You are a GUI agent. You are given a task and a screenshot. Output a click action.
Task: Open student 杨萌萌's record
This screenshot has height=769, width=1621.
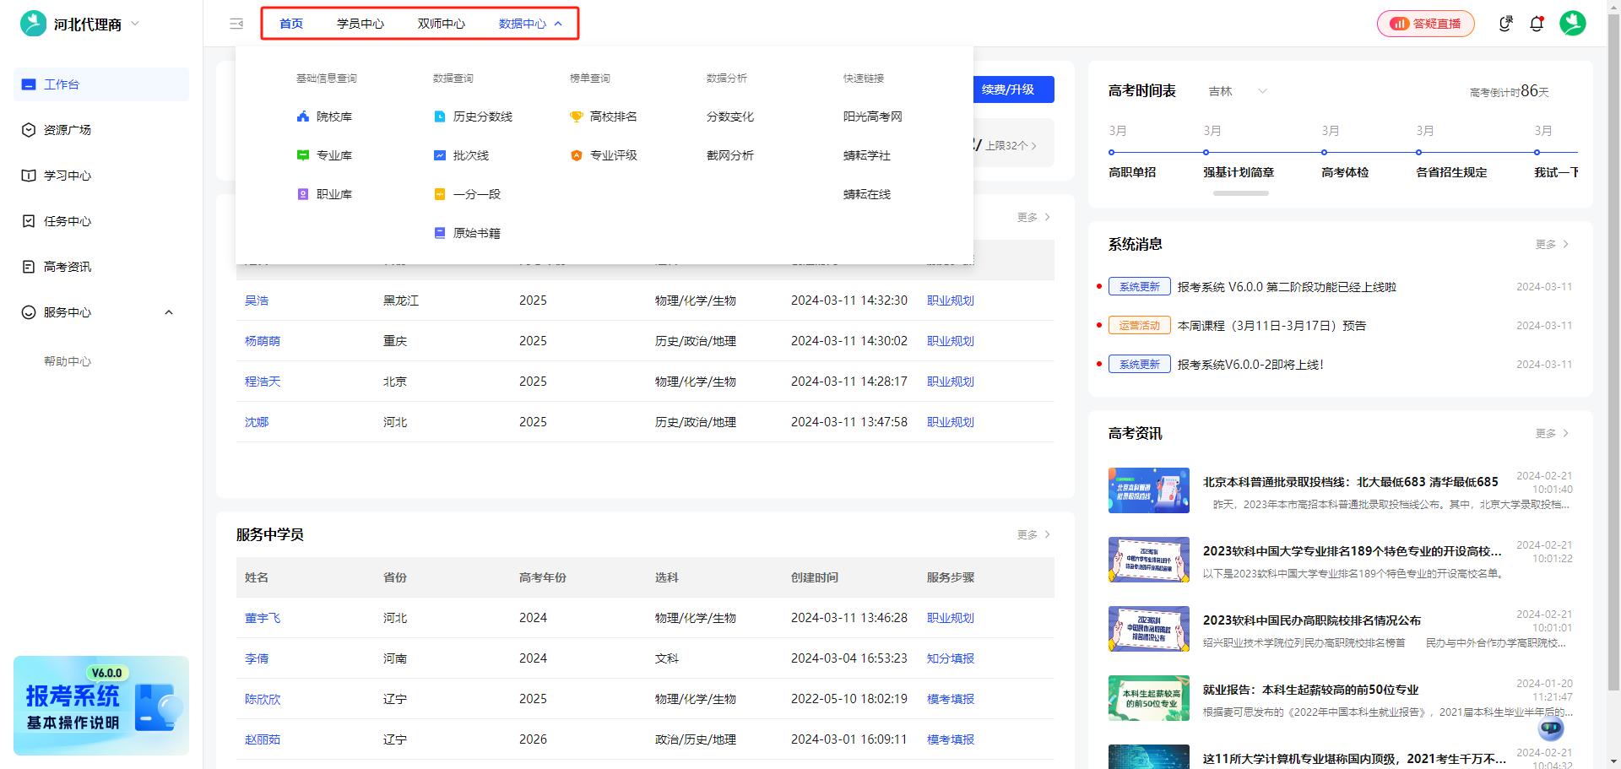click(x=263, y=341)
